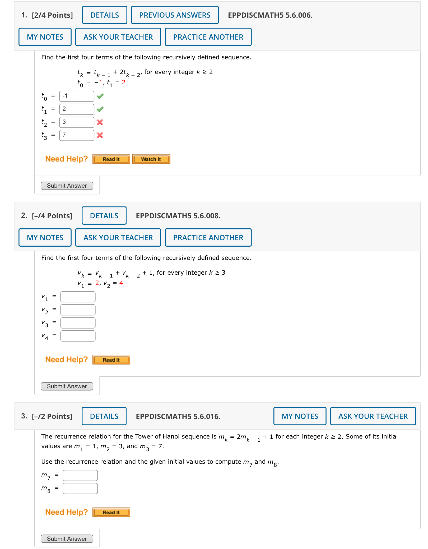The height and width of the screenshot is (549, 428).
Task: Open DETAILS for question 2
Action: pos(104,216)
